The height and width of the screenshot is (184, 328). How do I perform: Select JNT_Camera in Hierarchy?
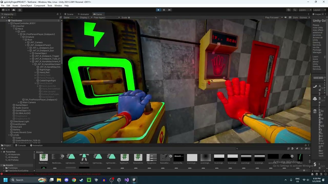(x=36, y=42)
